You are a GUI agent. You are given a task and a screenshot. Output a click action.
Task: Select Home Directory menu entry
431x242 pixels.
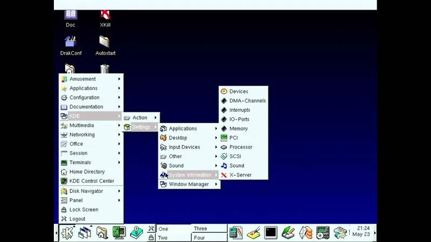point(91,172)
